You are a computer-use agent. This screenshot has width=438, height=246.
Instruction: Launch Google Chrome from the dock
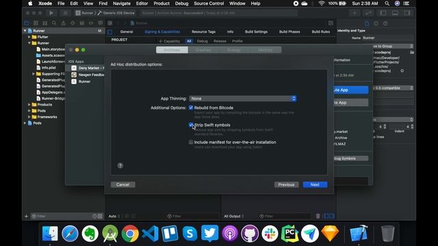click(130, 233)
